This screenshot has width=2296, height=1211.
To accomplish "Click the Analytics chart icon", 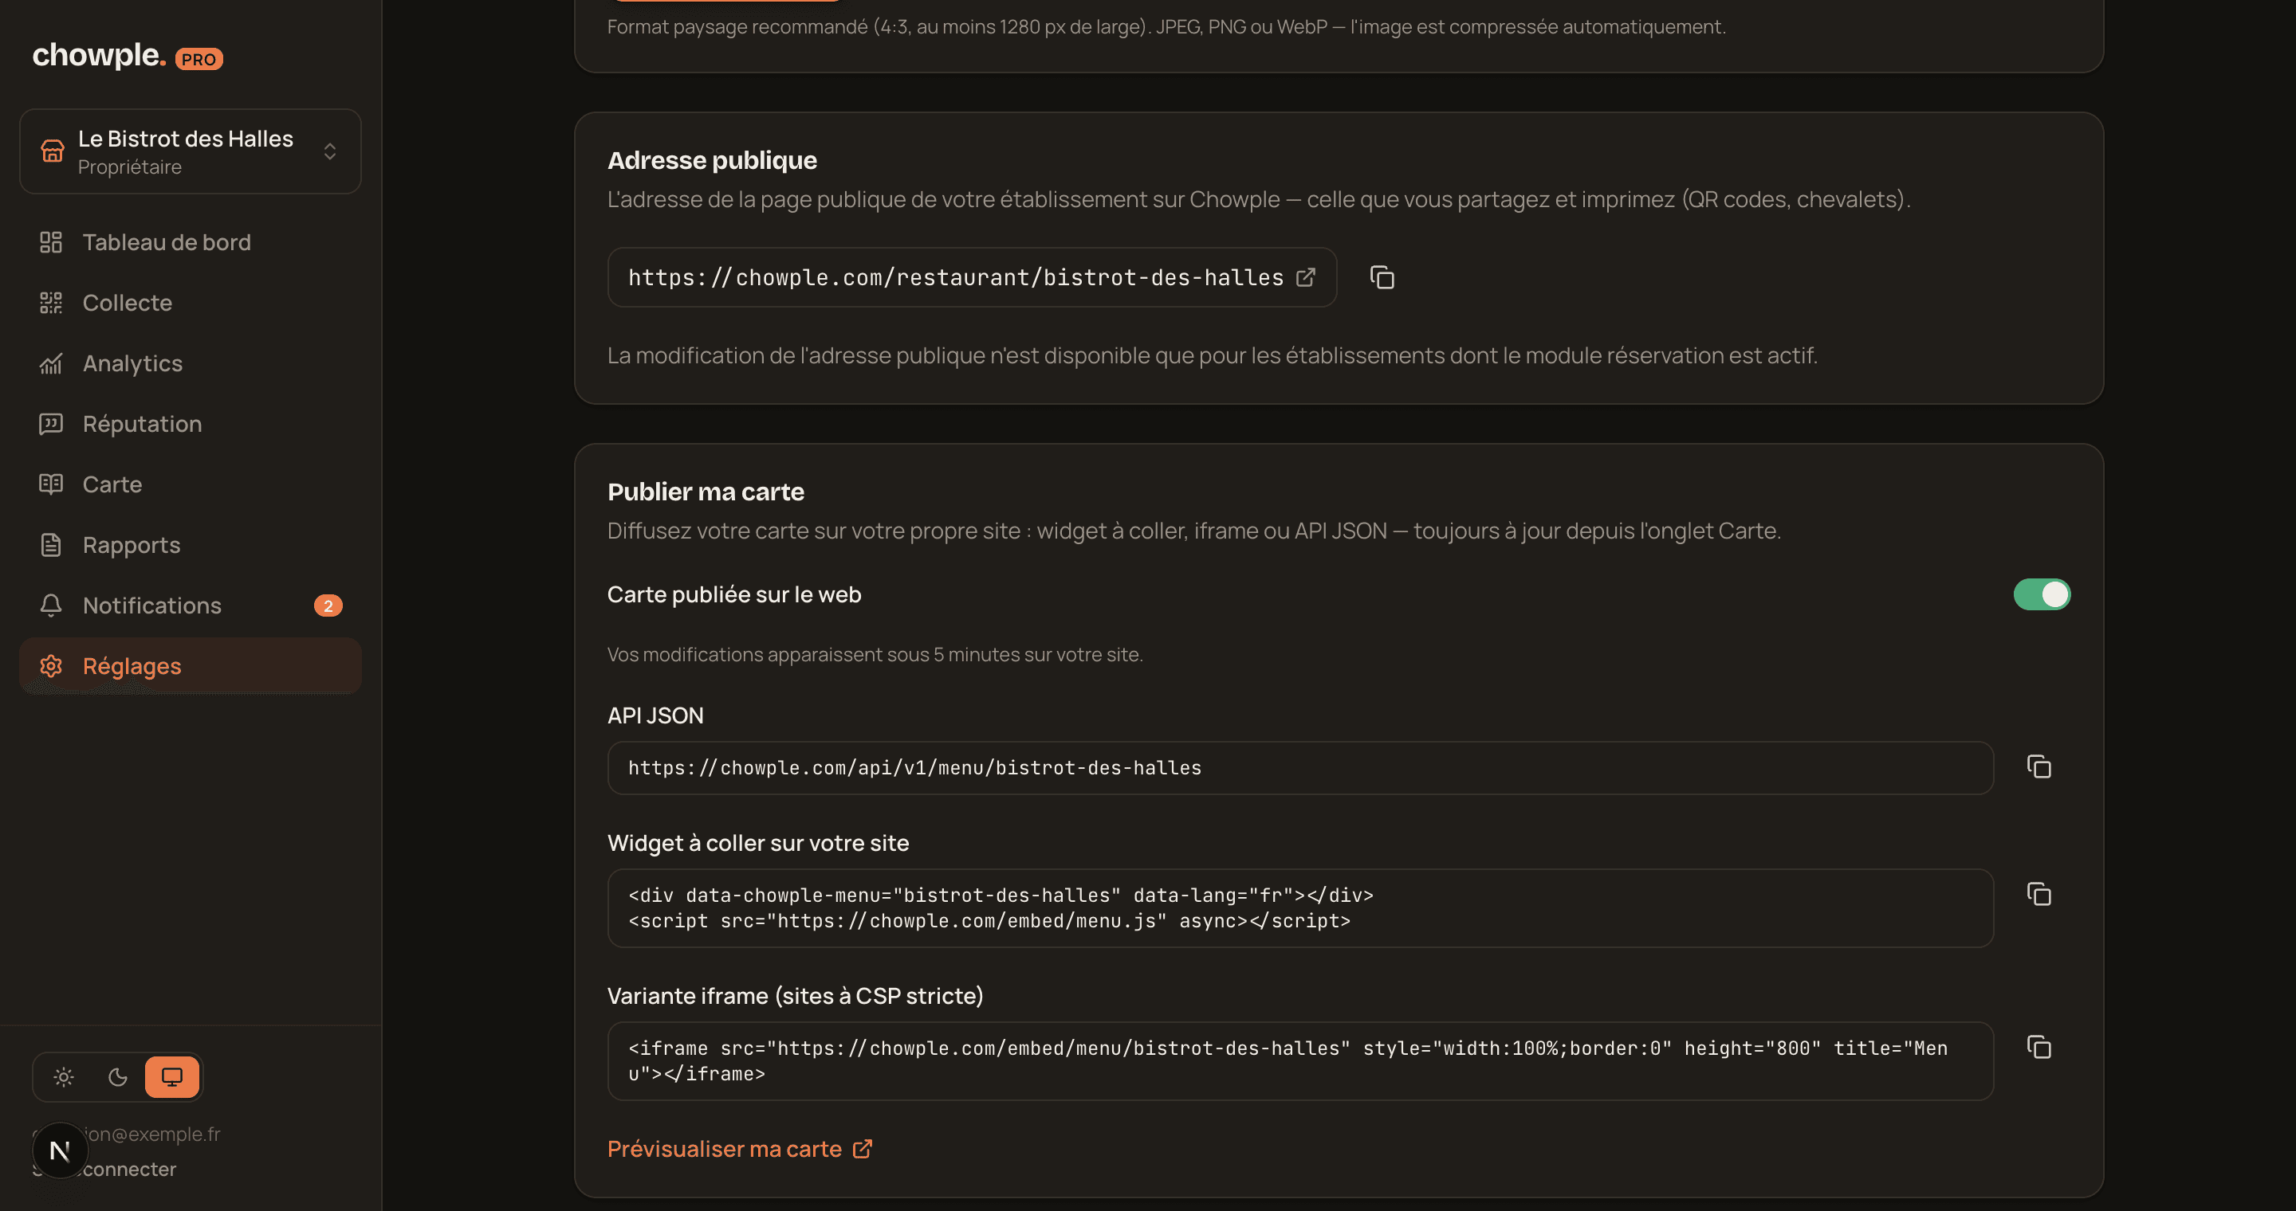I will 51,363.
